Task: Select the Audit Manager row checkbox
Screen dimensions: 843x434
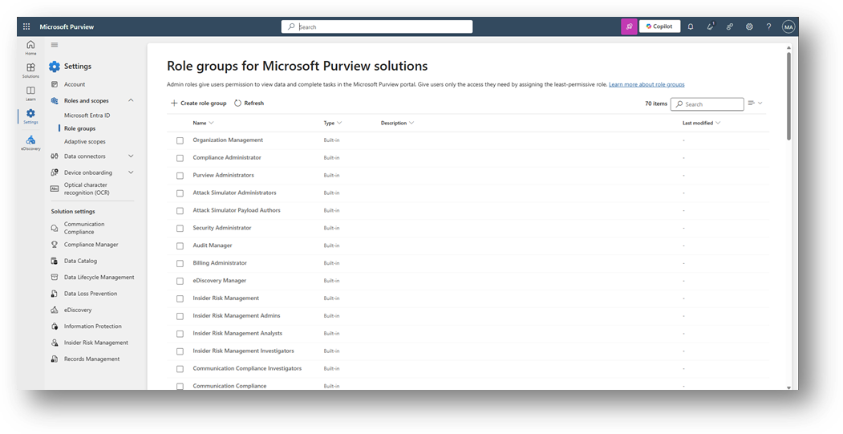Action: click(180, 245)
